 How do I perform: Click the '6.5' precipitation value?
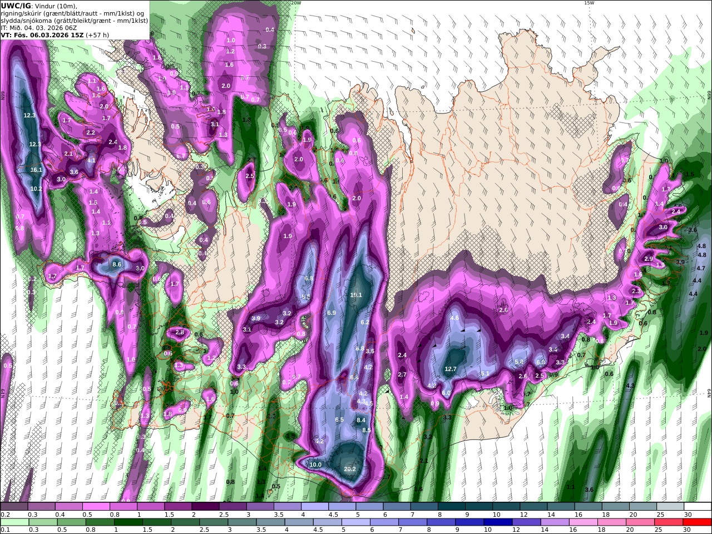pos(340,419)
